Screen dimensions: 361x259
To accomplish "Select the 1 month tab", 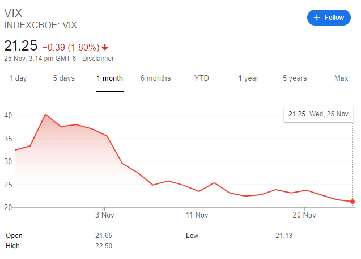I will pos(110,78).
